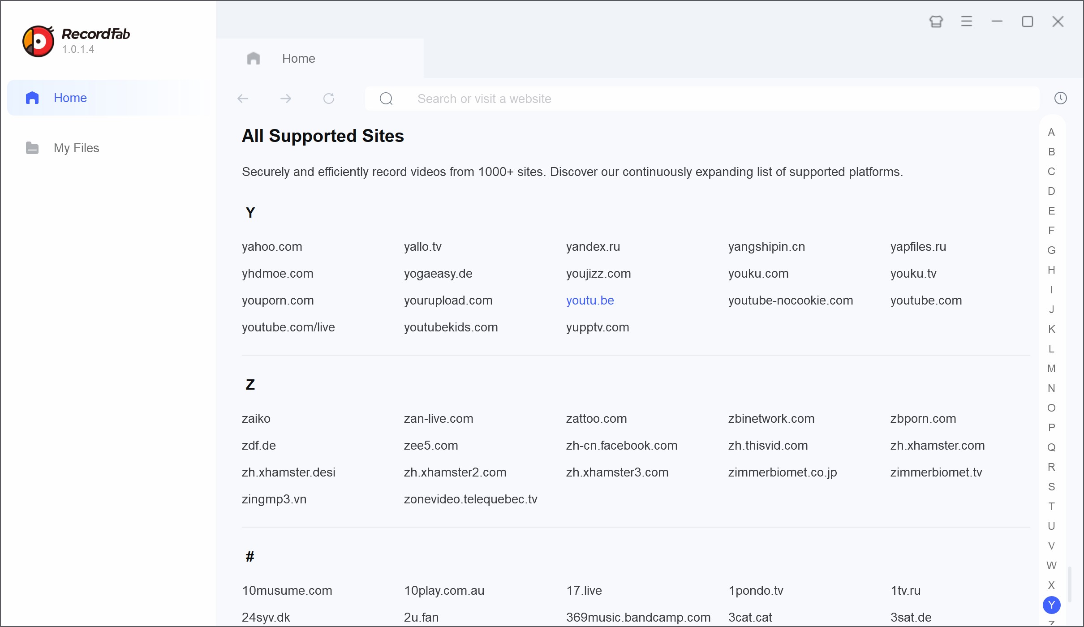
Task: Open yogaeasy.de site link
Action: [x=438, y=274]
